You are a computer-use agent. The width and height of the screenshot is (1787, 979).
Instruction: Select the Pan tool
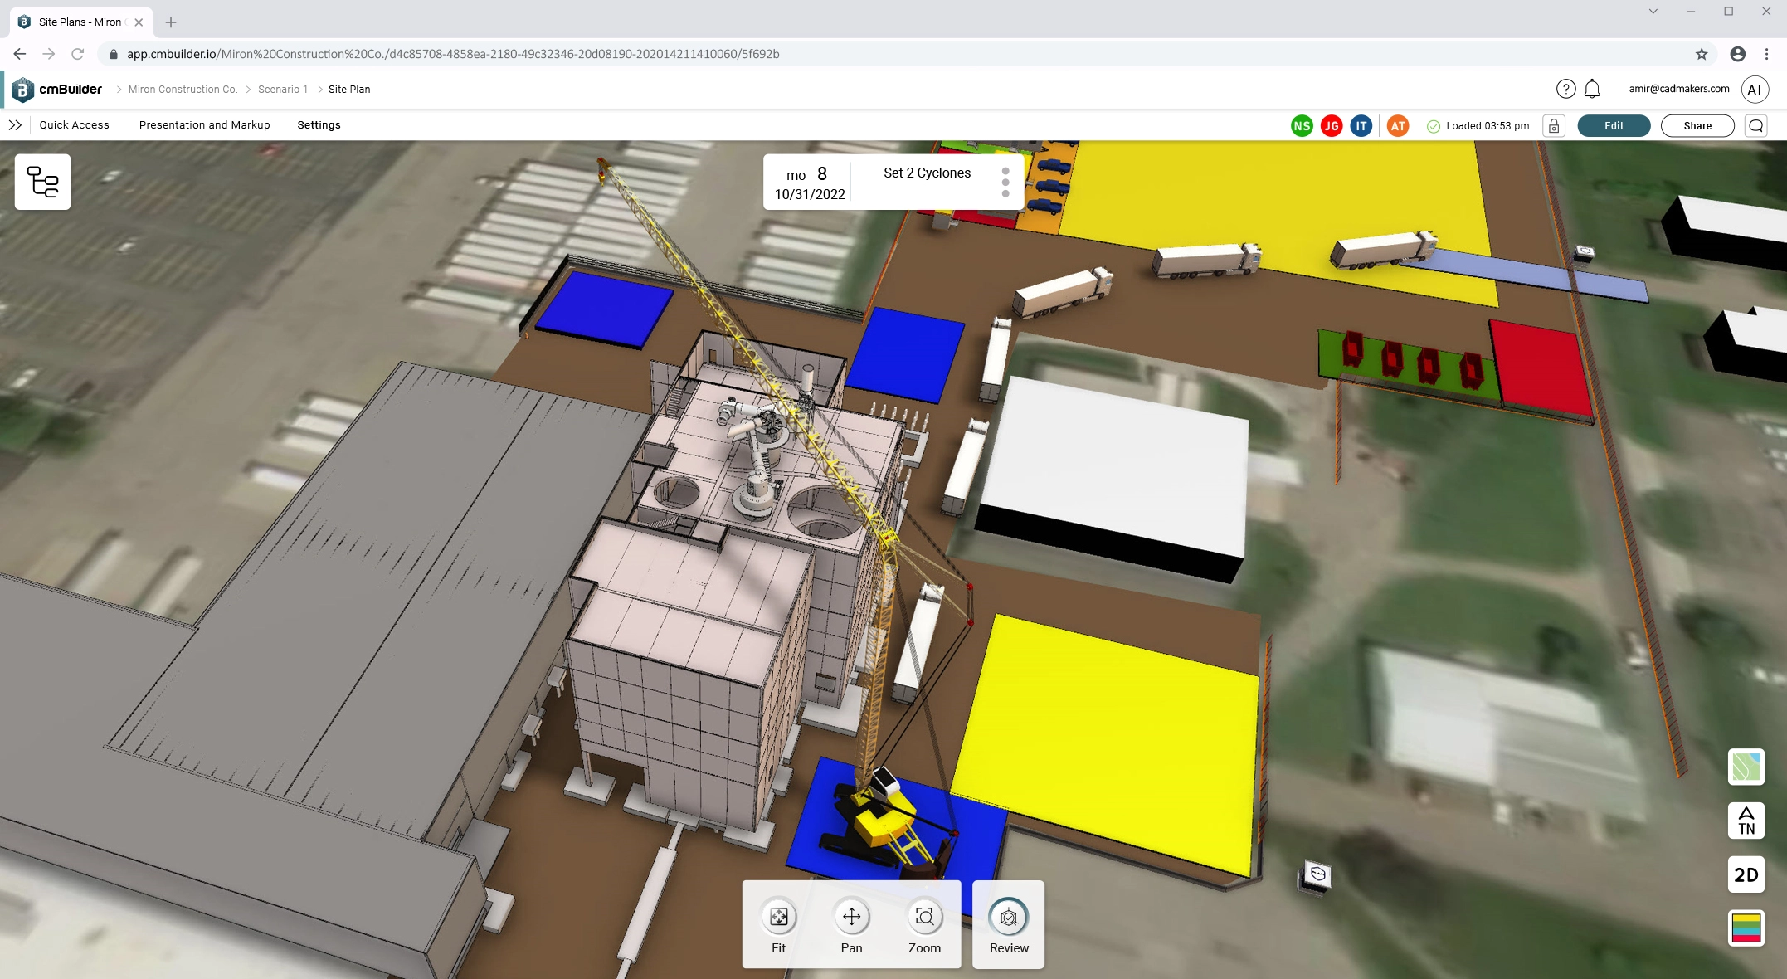[x=850, y=918]
